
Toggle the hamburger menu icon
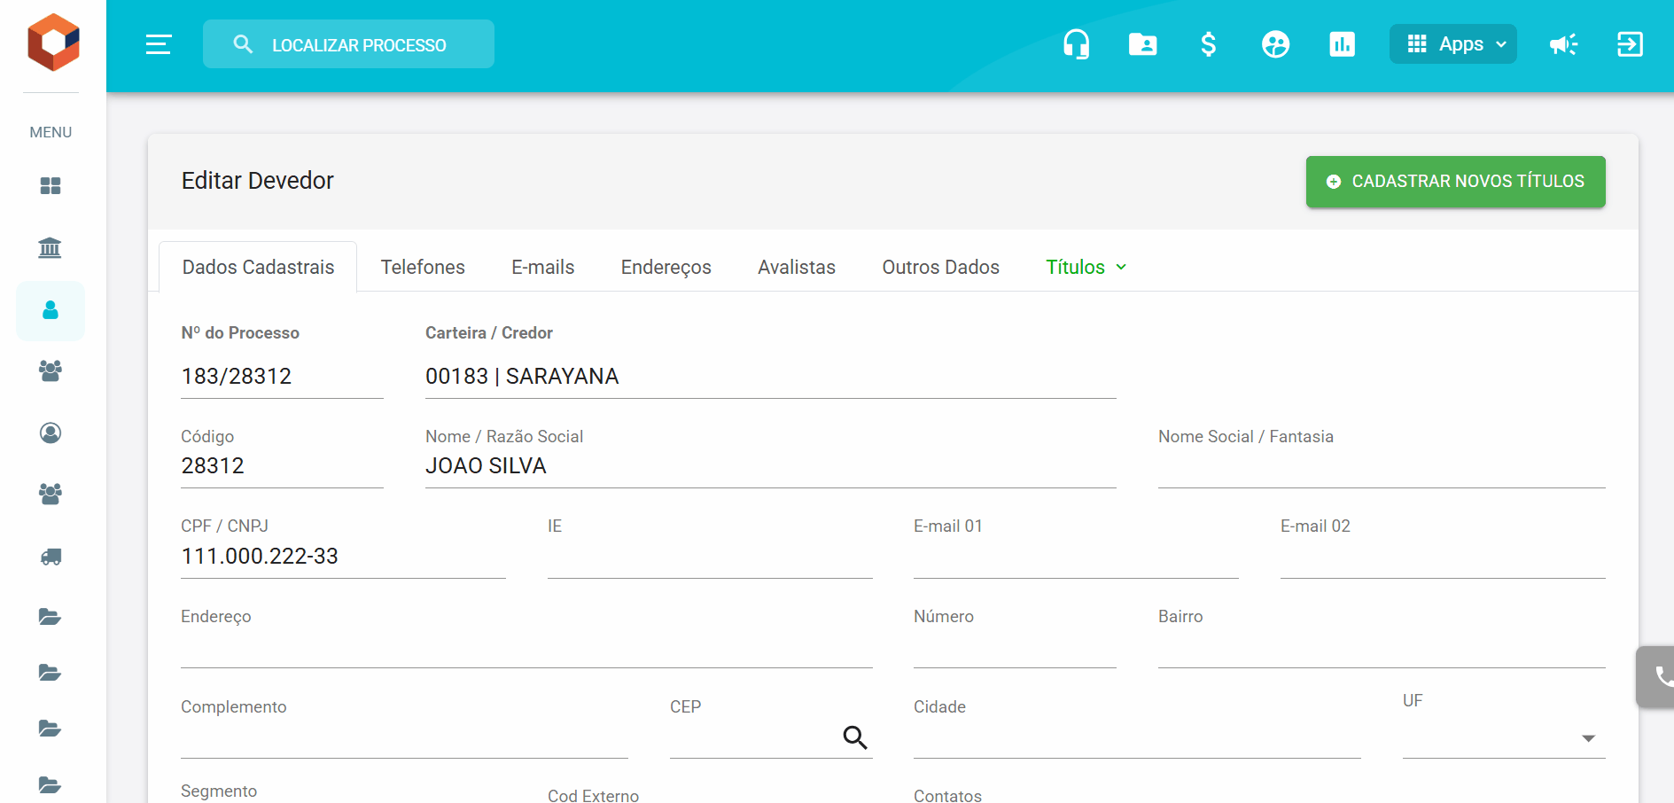[159, 44]
